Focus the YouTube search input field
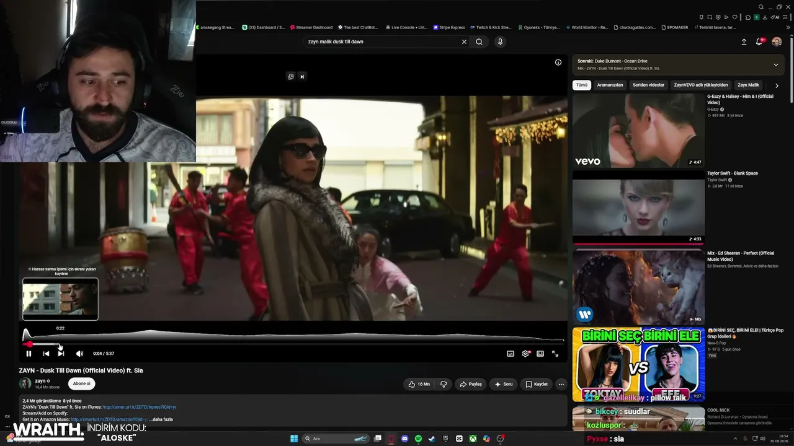Viewport: 794px width, 446px height. (381, 42)
